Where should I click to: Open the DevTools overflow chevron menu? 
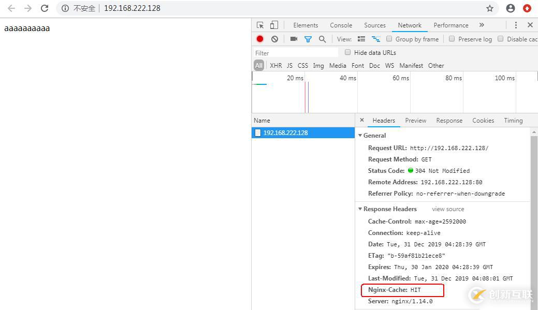[482, 24]
